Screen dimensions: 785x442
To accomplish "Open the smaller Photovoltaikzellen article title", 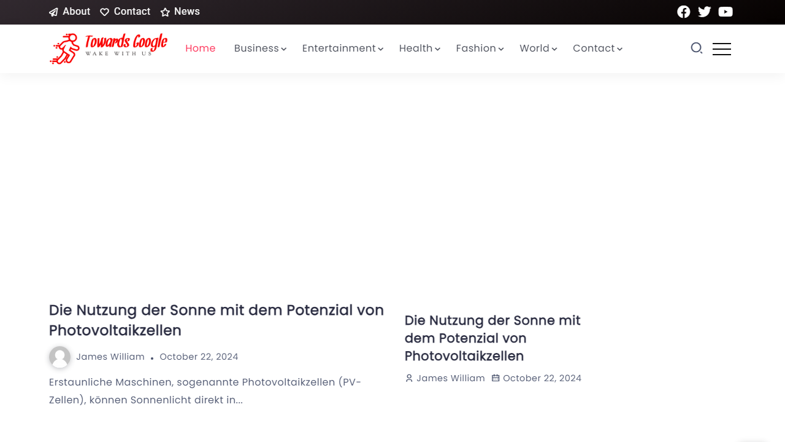I will coord(492,338).
